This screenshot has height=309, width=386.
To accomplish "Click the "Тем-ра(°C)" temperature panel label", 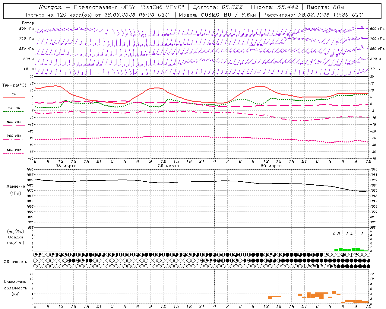I will point(14,85).
